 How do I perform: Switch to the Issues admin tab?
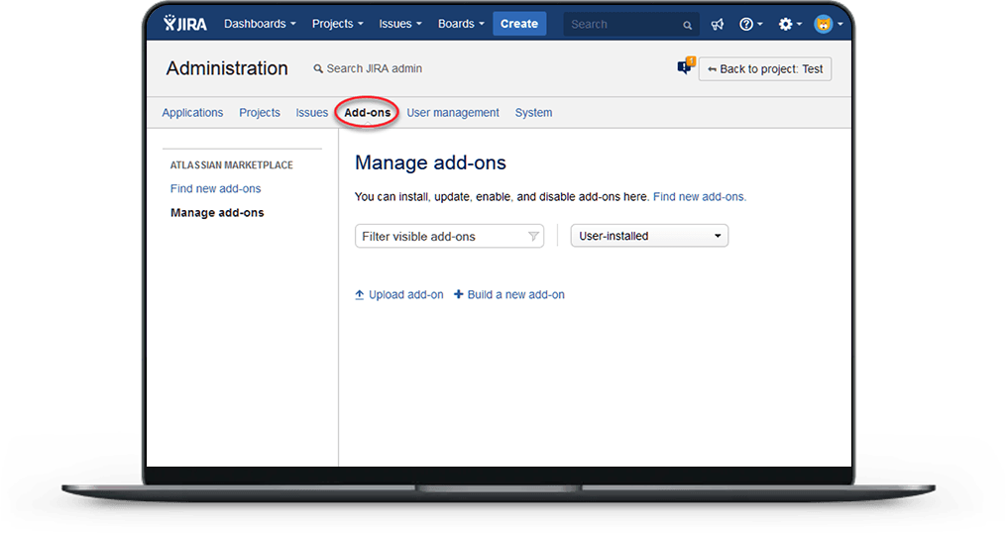pos(312,113)
